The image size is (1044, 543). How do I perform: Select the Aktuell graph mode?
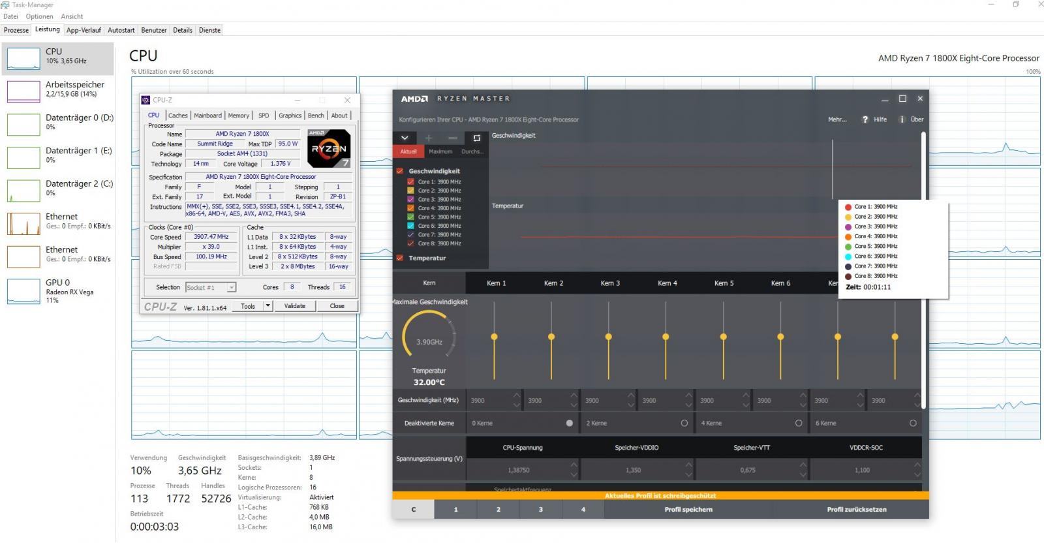coord(408,151)
